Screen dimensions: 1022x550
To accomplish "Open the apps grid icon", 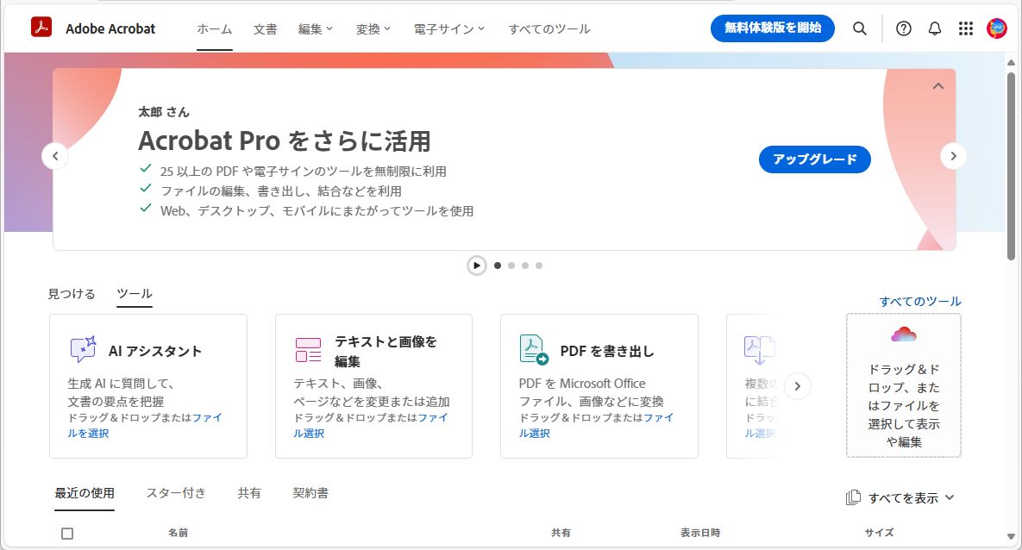I will tap(966, 28).
